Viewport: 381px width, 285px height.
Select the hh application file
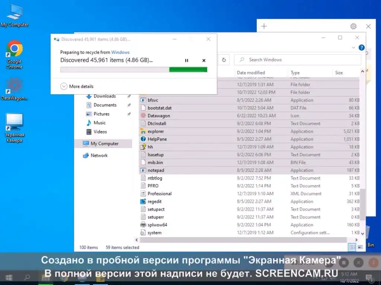coord(249,147)
